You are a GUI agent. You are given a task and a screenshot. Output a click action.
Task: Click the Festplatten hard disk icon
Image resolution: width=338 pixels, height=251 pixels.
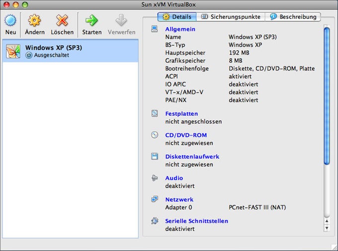click(x=155, y=113)
